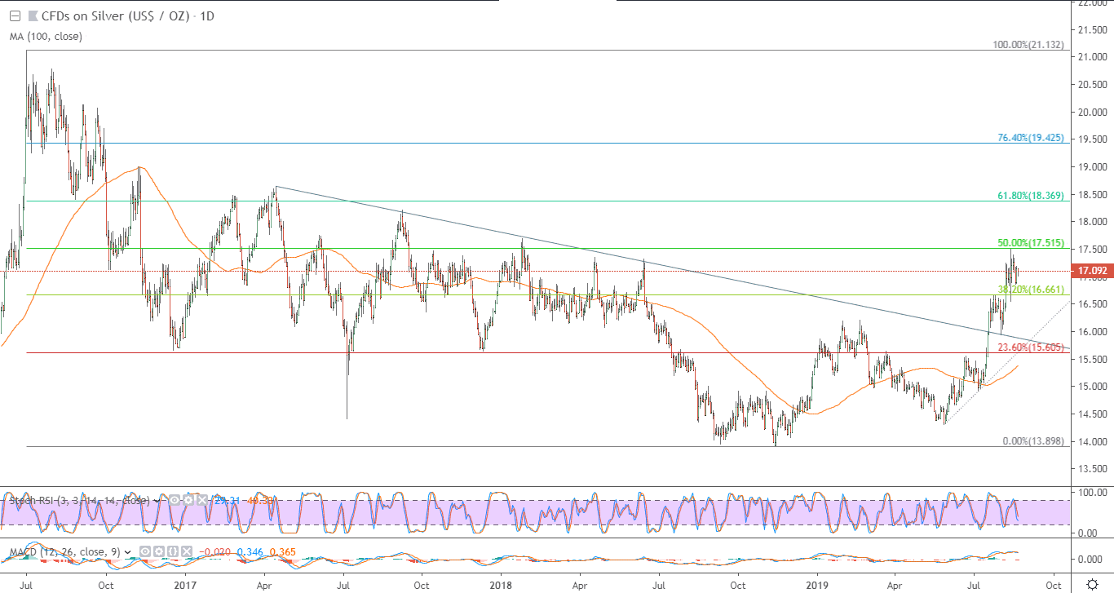Click the 14.000 price scale label
This screenshot has height=593, width=1114.
tap(1092, 441)
